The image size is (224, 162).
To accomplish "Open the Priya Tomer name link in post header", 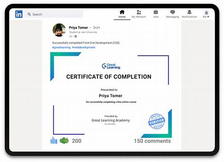I will click(78, 28).
